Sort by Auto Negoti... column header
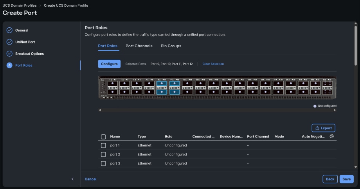Screen dimensions: 360x189 point(313,137)
